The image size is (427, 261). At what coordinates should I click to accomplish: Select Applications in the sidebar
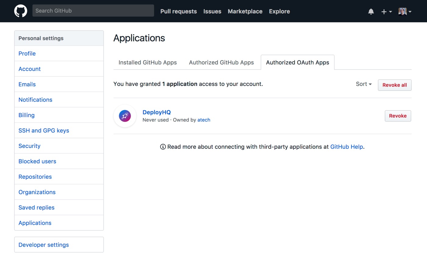coord(59,223)
